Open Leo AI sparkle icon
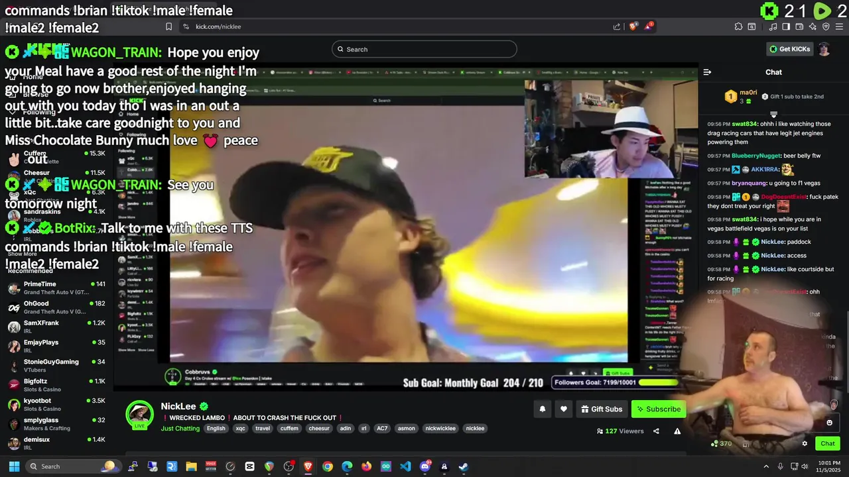Viewport: 849px width, 477px height. [813, 26]
